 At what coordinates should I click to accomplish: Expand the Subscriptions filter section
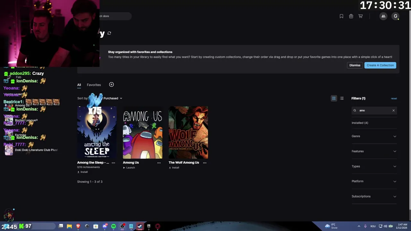click(374, 196)
